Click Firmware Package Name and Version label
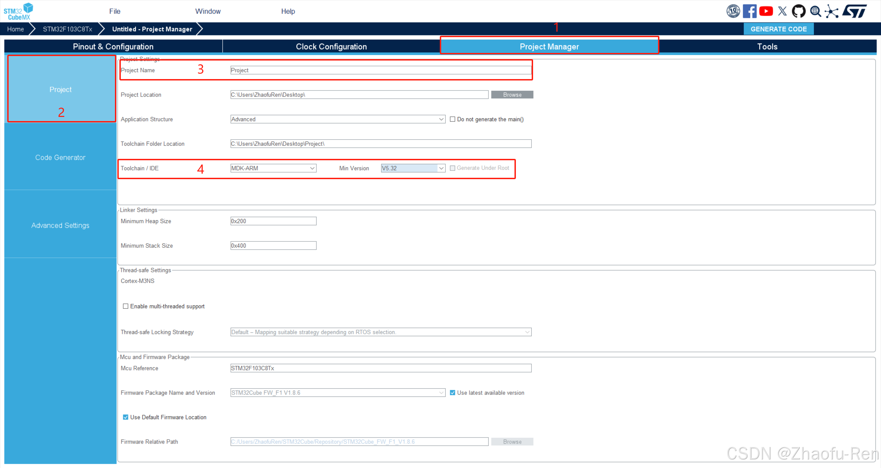This screenshot has width=881, height=468. click(168, 393)
